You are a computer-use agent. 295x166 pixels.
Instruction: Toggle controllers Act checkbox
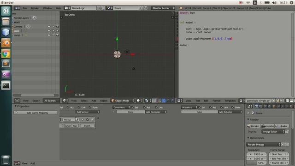coord(144,107)
